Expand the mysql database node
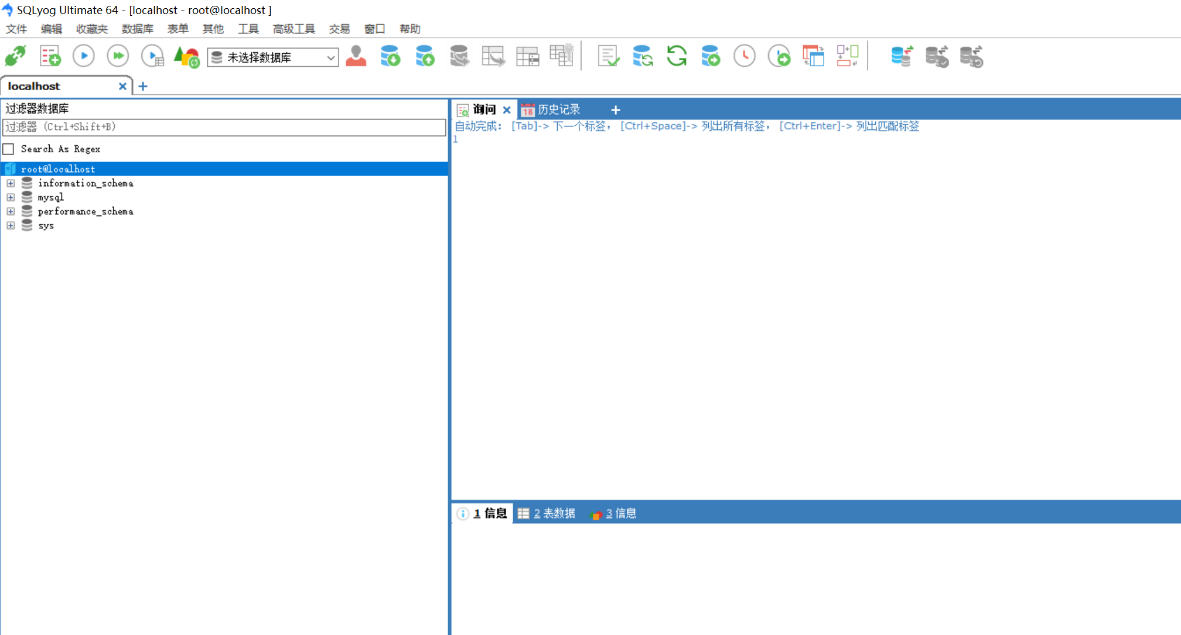The height and width of the screenshot is (635, 1181). coord(11,197)
